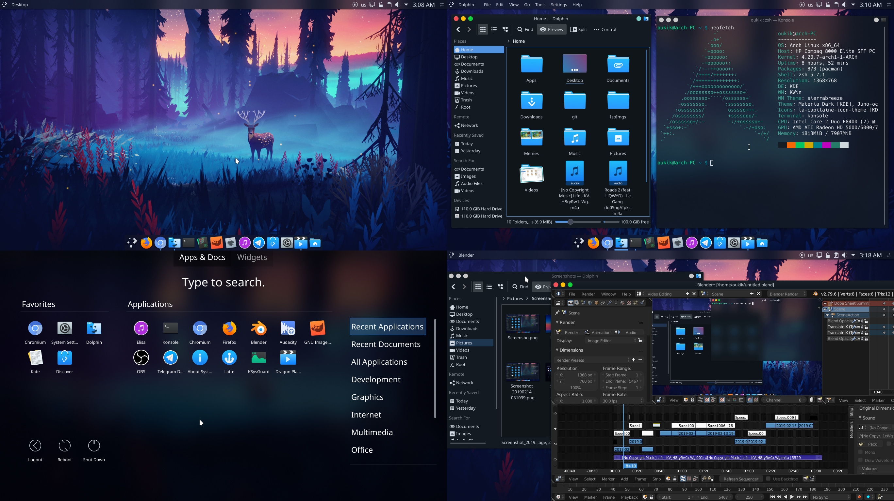Open the View menu in Dolphin
Image resolution: width=894 pixels, height=501 pixels.
click(x=513, y=4)
